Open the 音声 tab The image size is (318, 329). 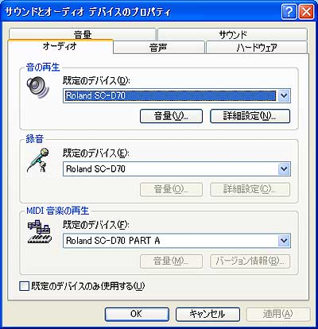click(x=158, y=48)
